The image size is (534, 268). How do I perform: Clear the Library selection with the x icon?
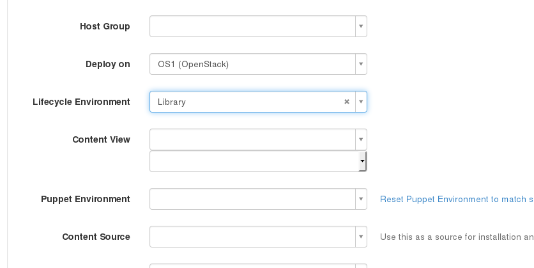click(347, 102)
